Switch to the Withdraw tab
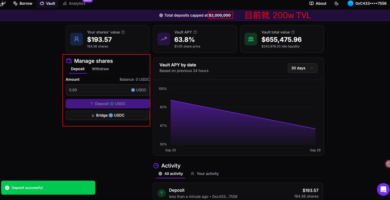Image resolution: width=390 pixels, height=200 pixels. (100, 69)
